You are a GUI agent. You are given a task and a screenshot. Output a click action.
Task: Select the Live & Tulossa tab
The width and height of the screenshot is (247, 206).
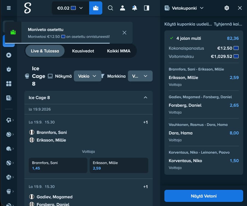pyautogui.click(x=45, y=51)
